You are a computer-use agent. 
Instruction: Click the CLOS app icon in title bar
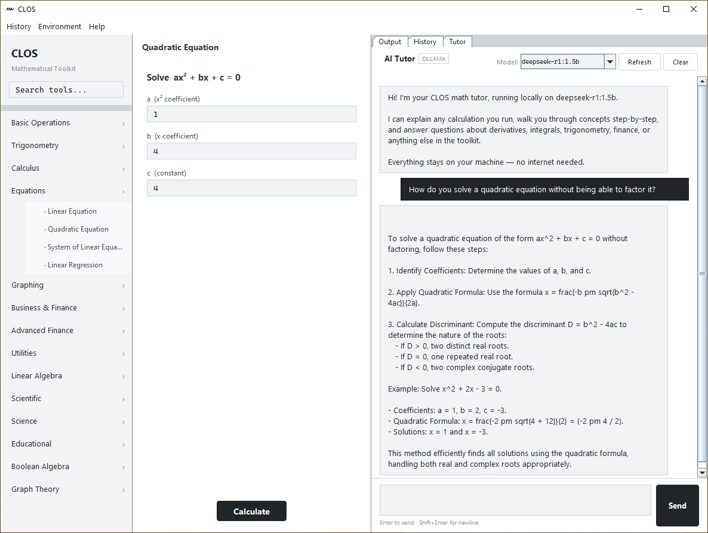click(x=10, y=9)
